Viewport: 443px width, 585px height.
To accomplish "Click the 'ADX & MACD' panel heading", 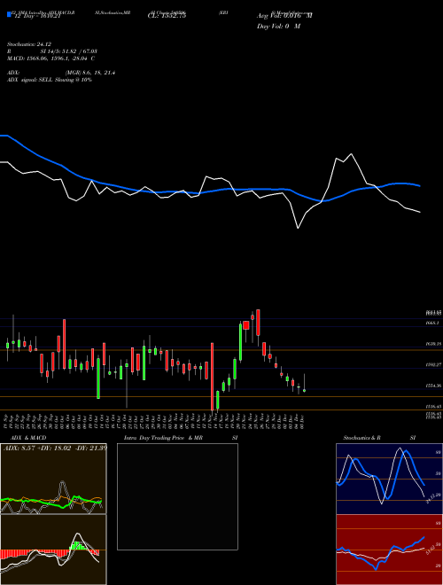I will [28, 438].
